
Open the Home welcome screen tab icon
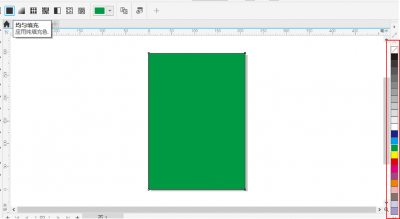6,24
